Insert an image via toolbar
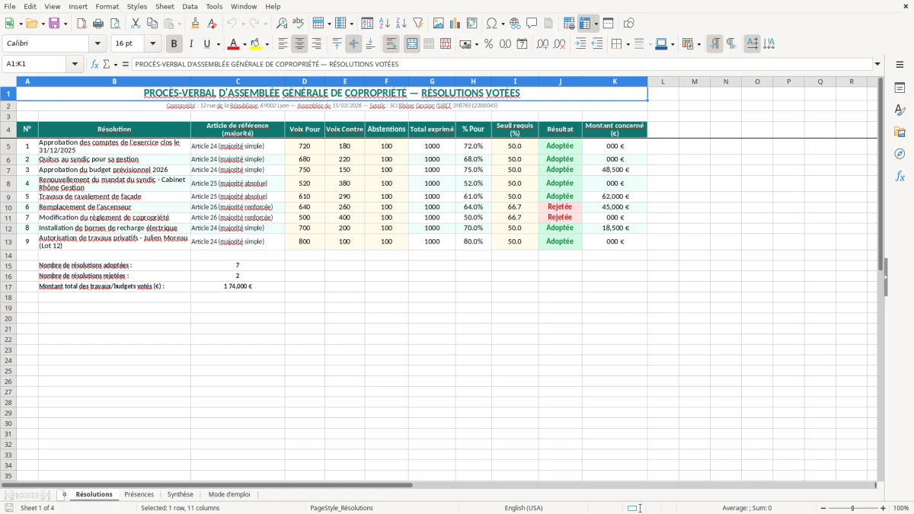 (x=439, y=24)
